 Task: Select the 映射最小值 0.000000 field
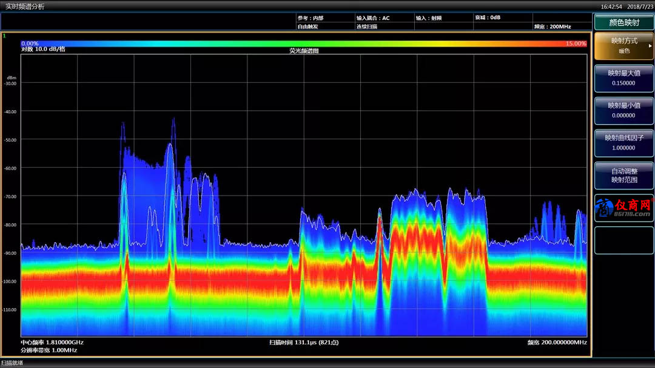[x=624, y=110]
